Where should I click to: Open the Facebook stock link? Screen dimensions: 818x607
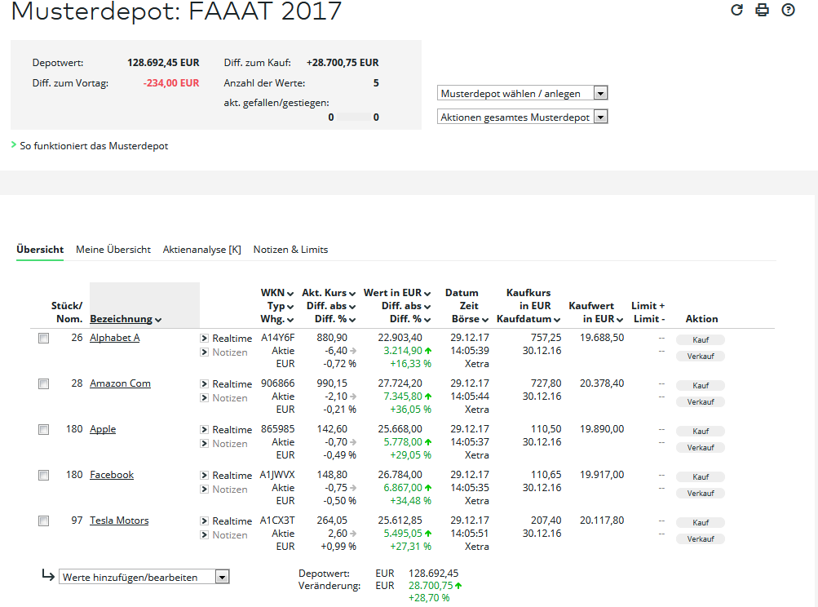click(x=112, y=475)
